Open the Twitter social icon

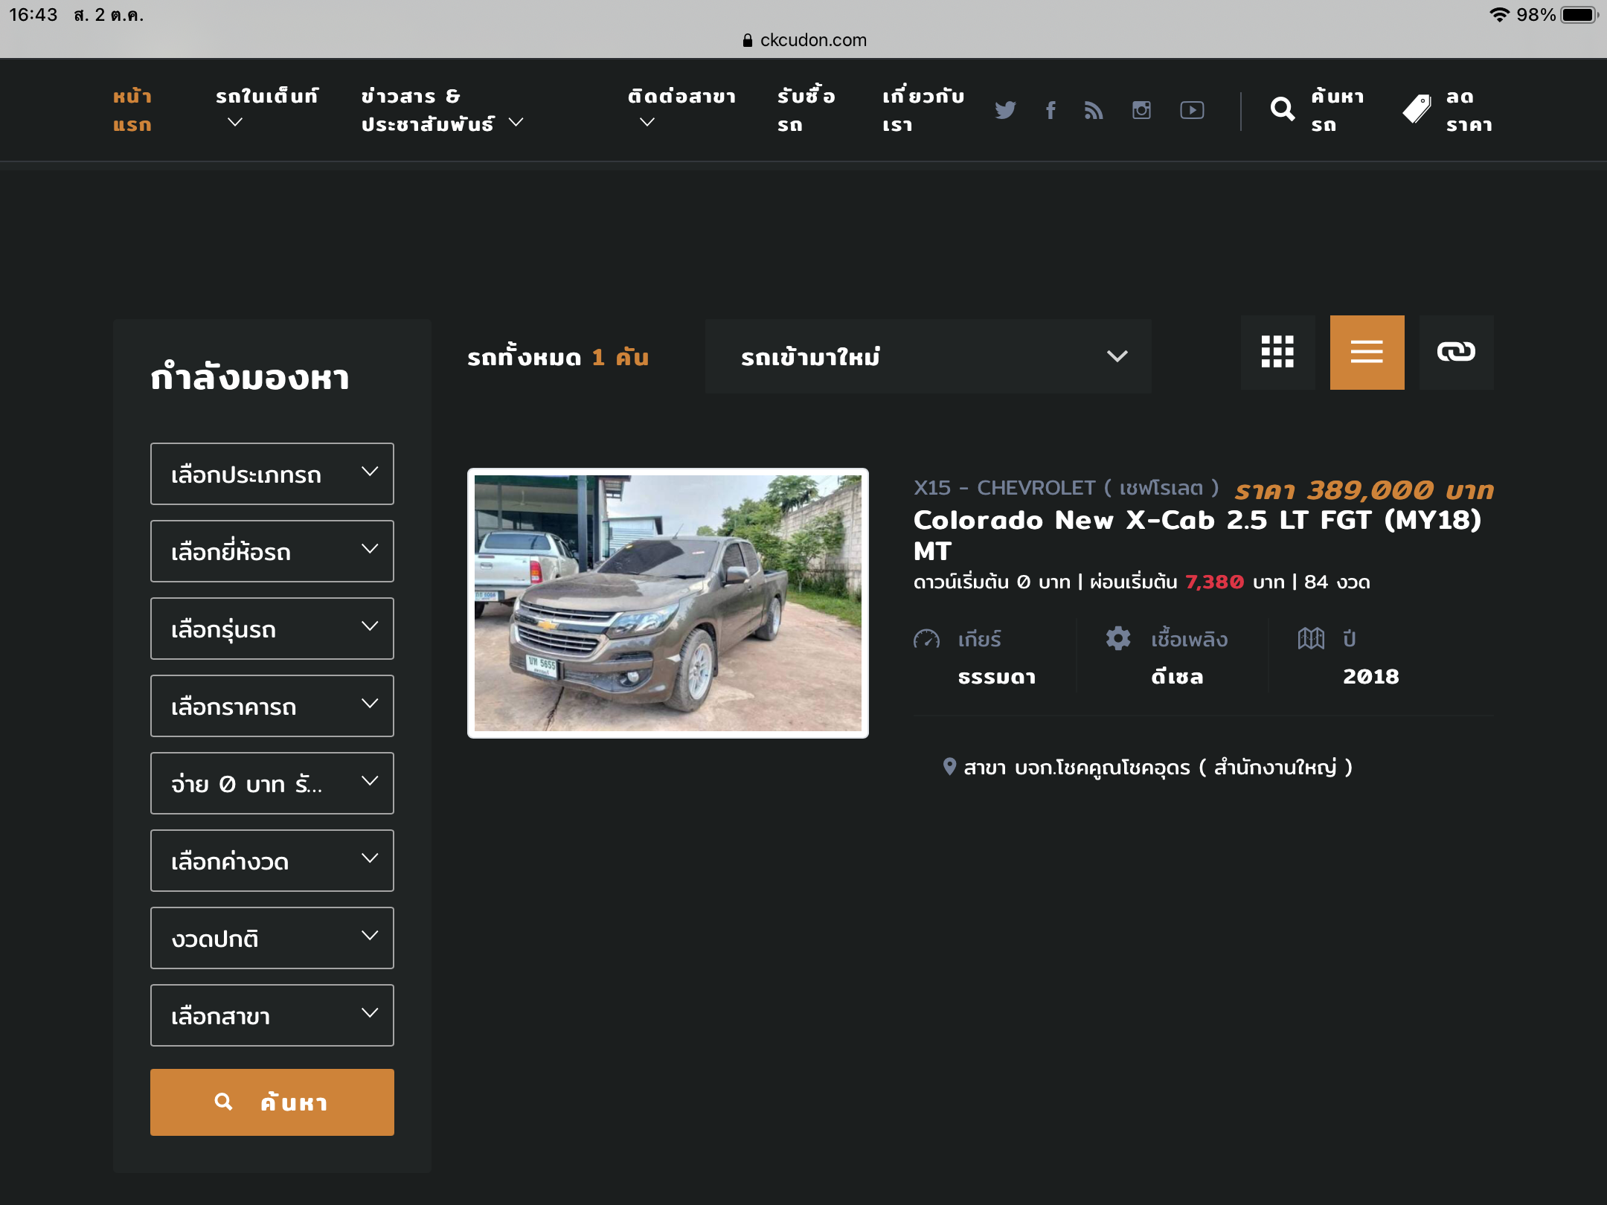coord(1005,110)
